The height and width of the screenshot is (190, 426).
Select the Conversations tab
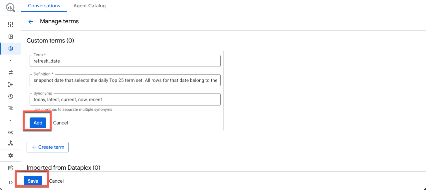point(44,6)
